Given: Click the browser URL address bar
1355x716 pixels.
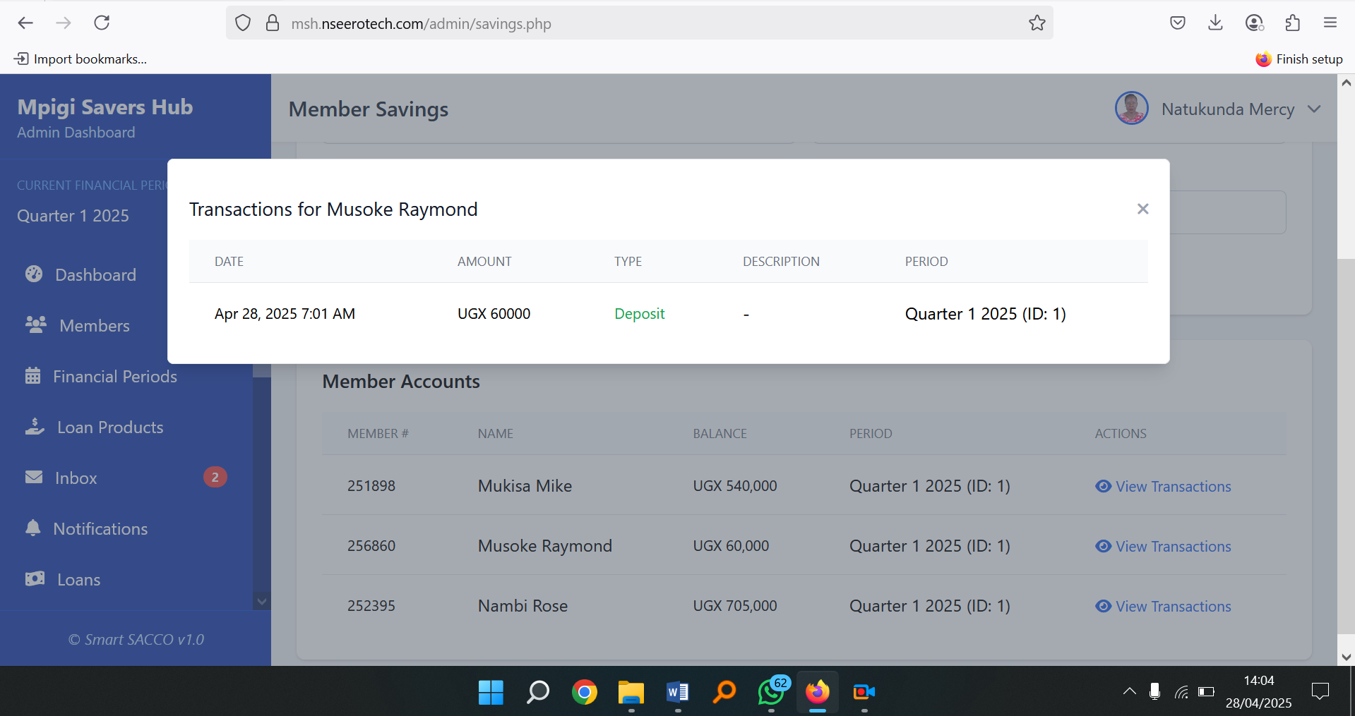Looking at the screenshot, I should click(x=635, y=23).
